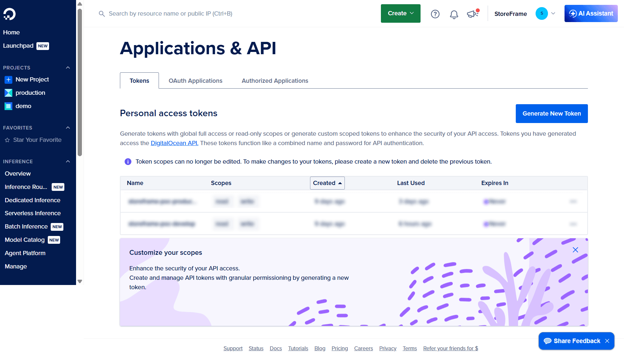Expand the account menu chevron
This screenshot has height=359, width=624.
pyautogui.click(x=553, y=14)
